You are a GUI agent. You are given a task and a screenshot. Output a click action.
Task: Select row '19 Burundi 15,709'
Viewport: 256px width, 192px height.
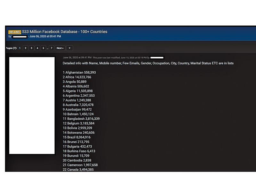click(x=76, y=156)
